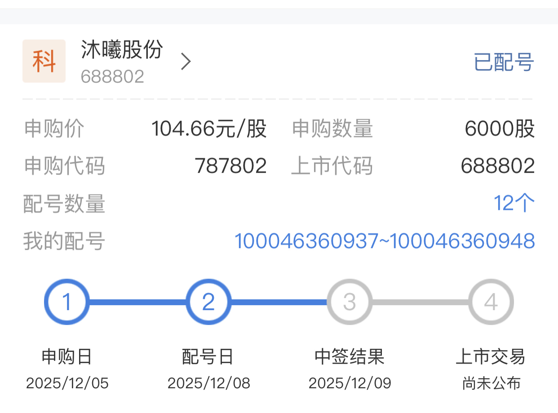Viewport: 558px width, 413px height.
Task: Click the price value 104.66元/股
Action: point(209,129)
